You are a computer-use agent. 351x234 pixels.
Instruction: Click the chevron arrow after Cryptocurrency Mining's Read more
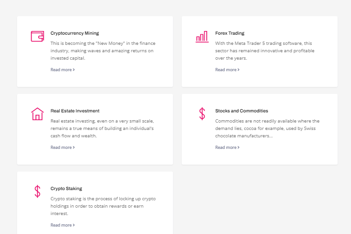(74, 70)
